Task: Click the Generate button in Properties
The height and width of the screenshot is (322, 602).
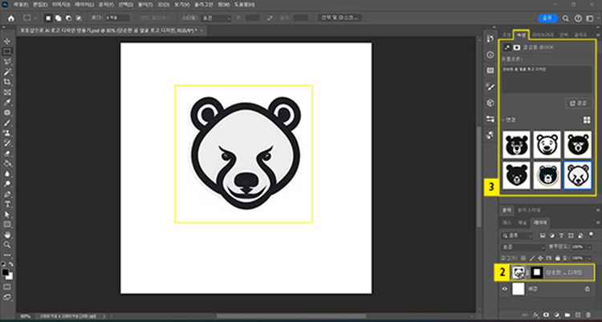Action: tap(579, 103)
